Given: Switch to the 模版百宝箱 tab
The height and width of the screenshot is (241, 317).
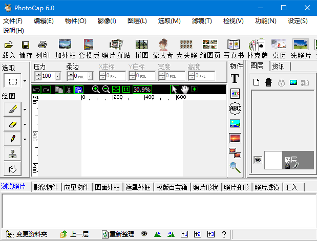Looking at the screenshot, I should [172, 187].
